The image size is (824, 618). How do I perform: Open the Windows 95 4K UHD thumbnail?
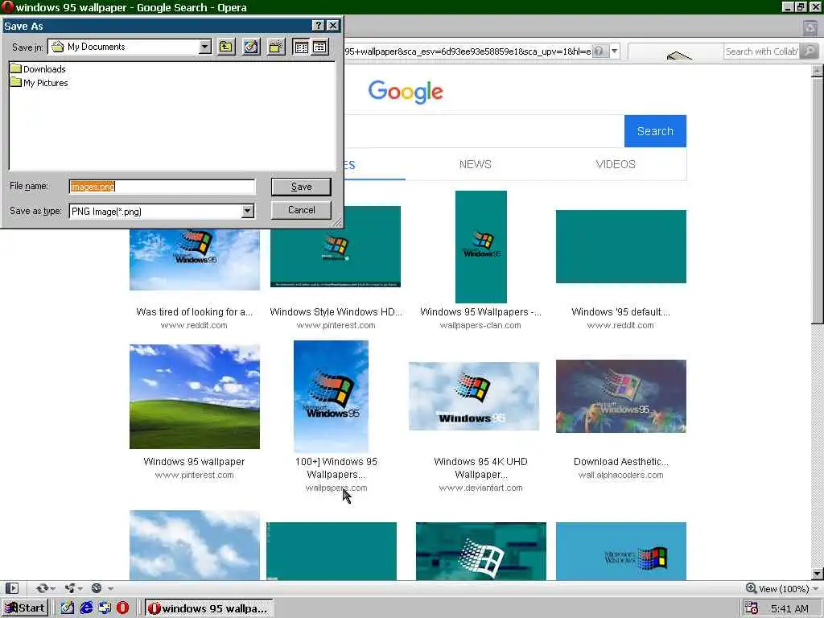coord(474,396)
